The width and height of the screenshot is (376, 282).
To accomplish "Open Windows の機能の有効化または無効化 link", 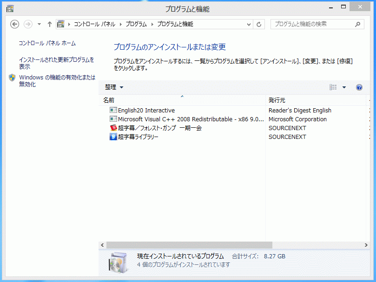I will coord(57,81).
